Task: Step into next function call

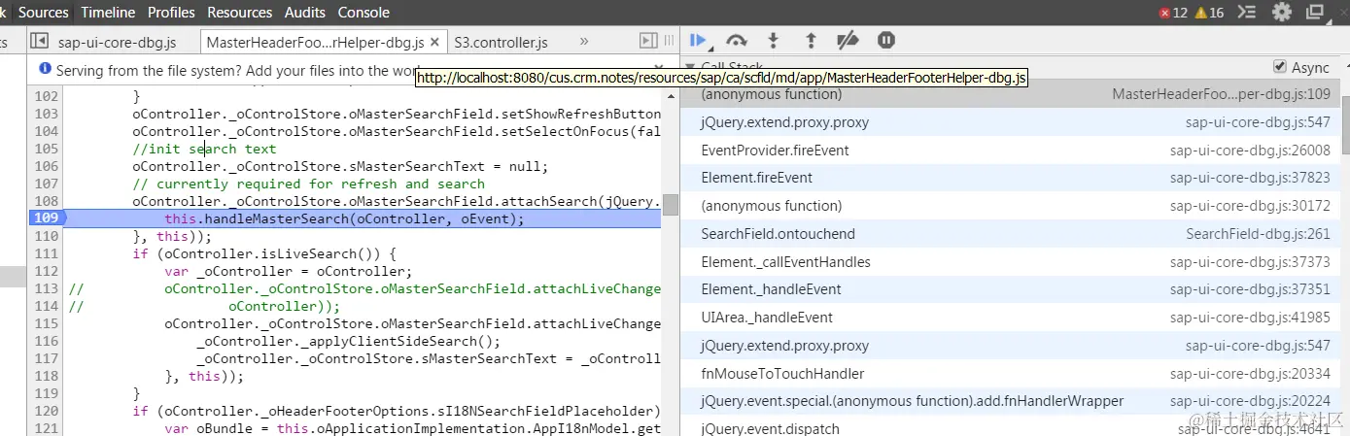Action: click(774, 40)
